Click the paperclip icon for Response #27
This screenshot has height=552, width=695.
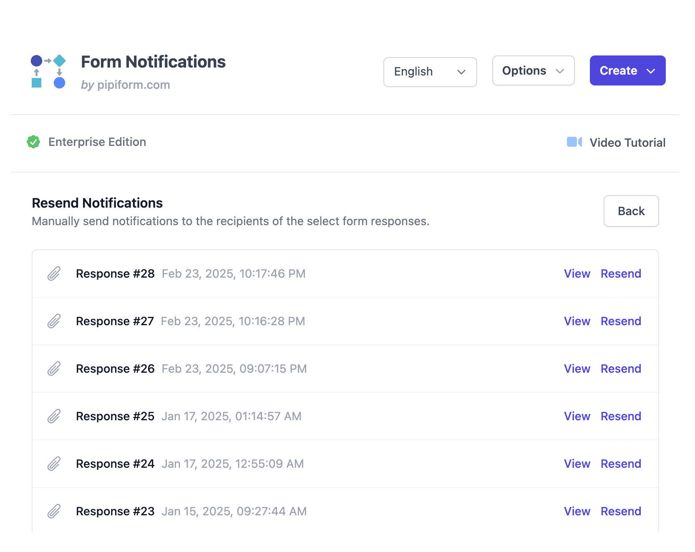pyautogui.click(x=54, y=321)
